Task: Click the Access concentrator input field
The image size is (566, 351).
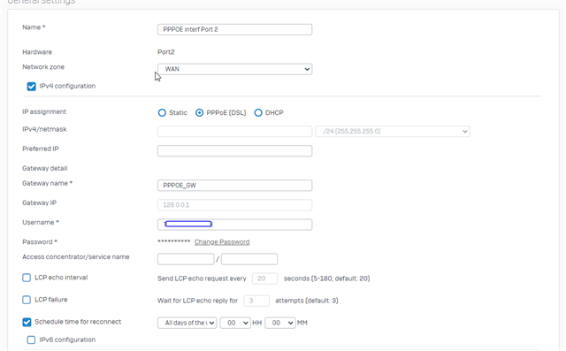Action: tap(186, 259)
